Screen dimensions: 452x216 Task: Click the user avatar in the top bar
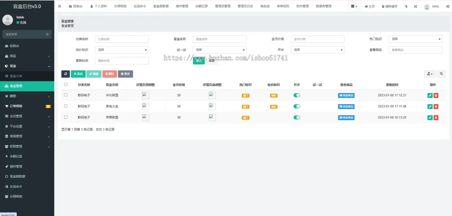coord(427,7)
